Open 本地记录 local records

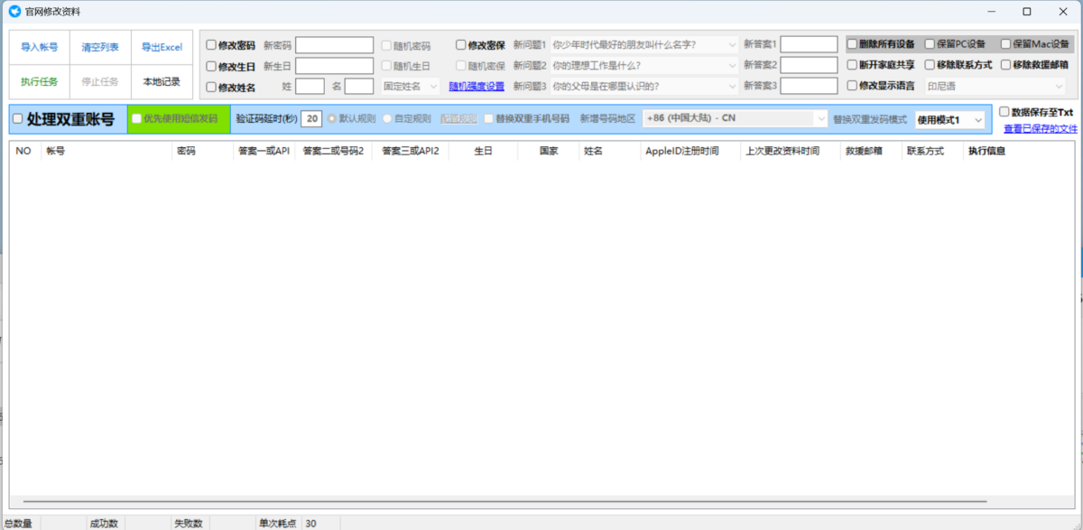[x=162, y=81]
